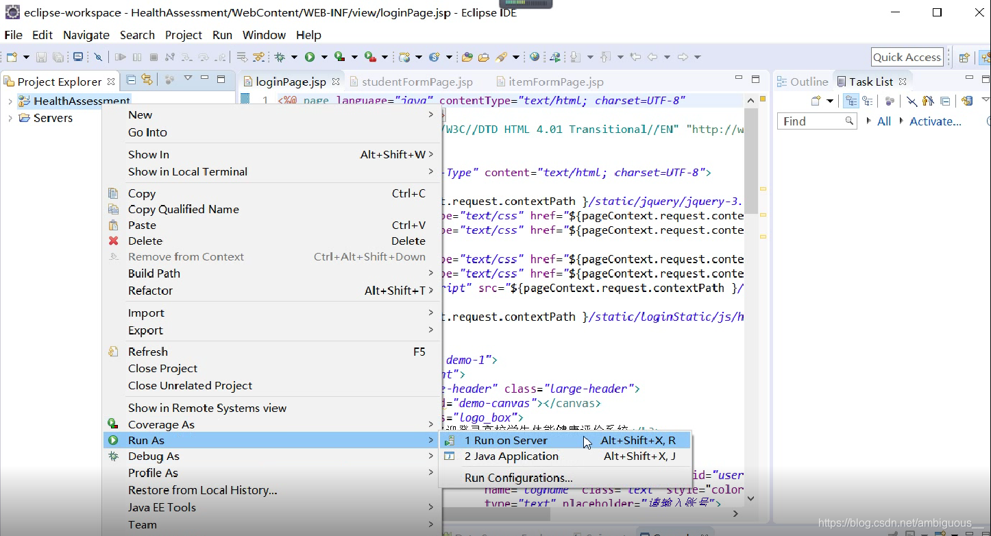
Task: Switch to the studentFormPage.jsp editor tab
Action: tap(411, 82)
